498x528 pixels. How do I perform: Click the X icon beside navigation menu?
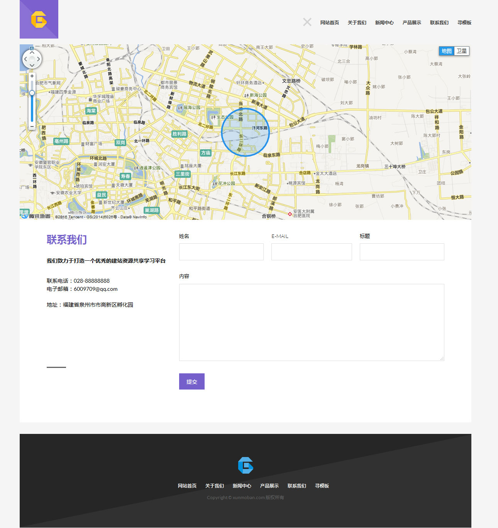[x=307, y=22]
